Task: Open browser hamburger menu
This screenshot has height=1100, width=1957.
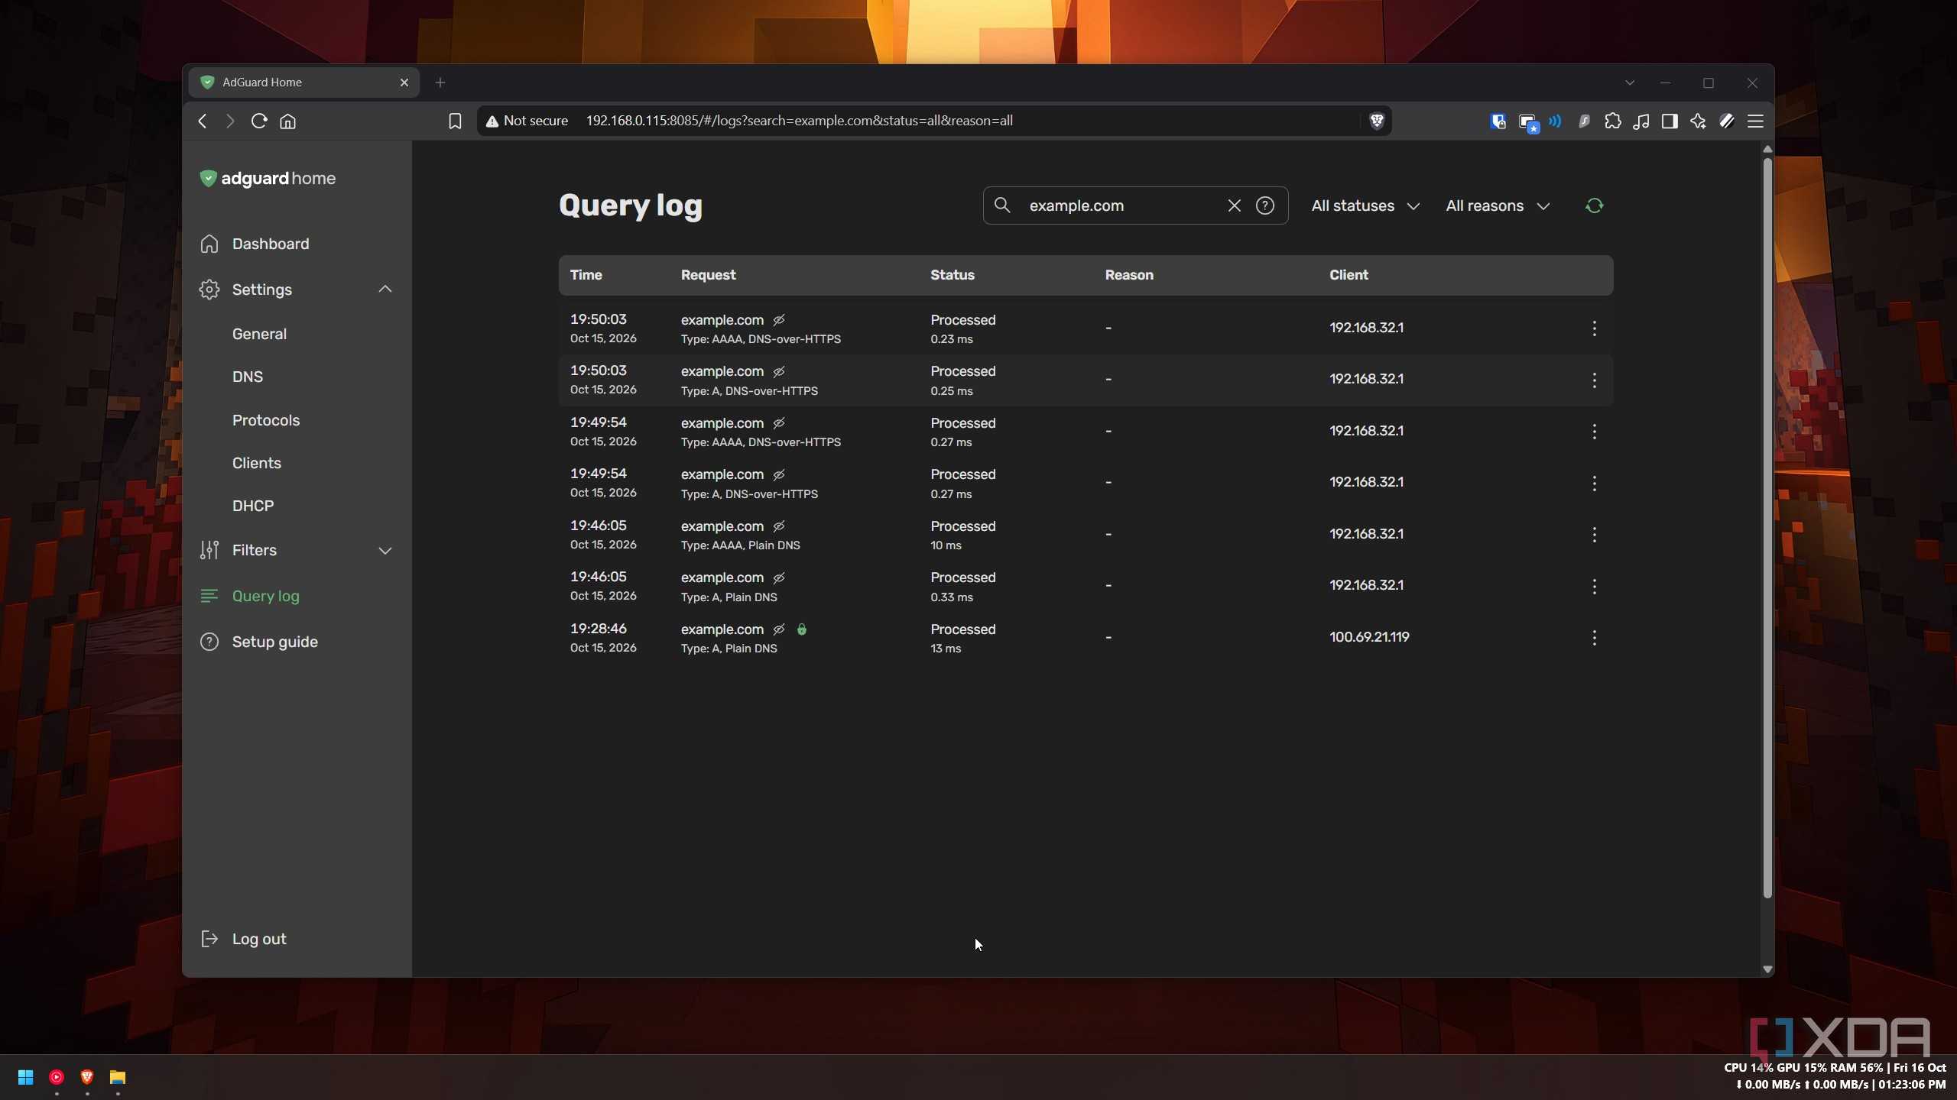Action: [1755, 121]
